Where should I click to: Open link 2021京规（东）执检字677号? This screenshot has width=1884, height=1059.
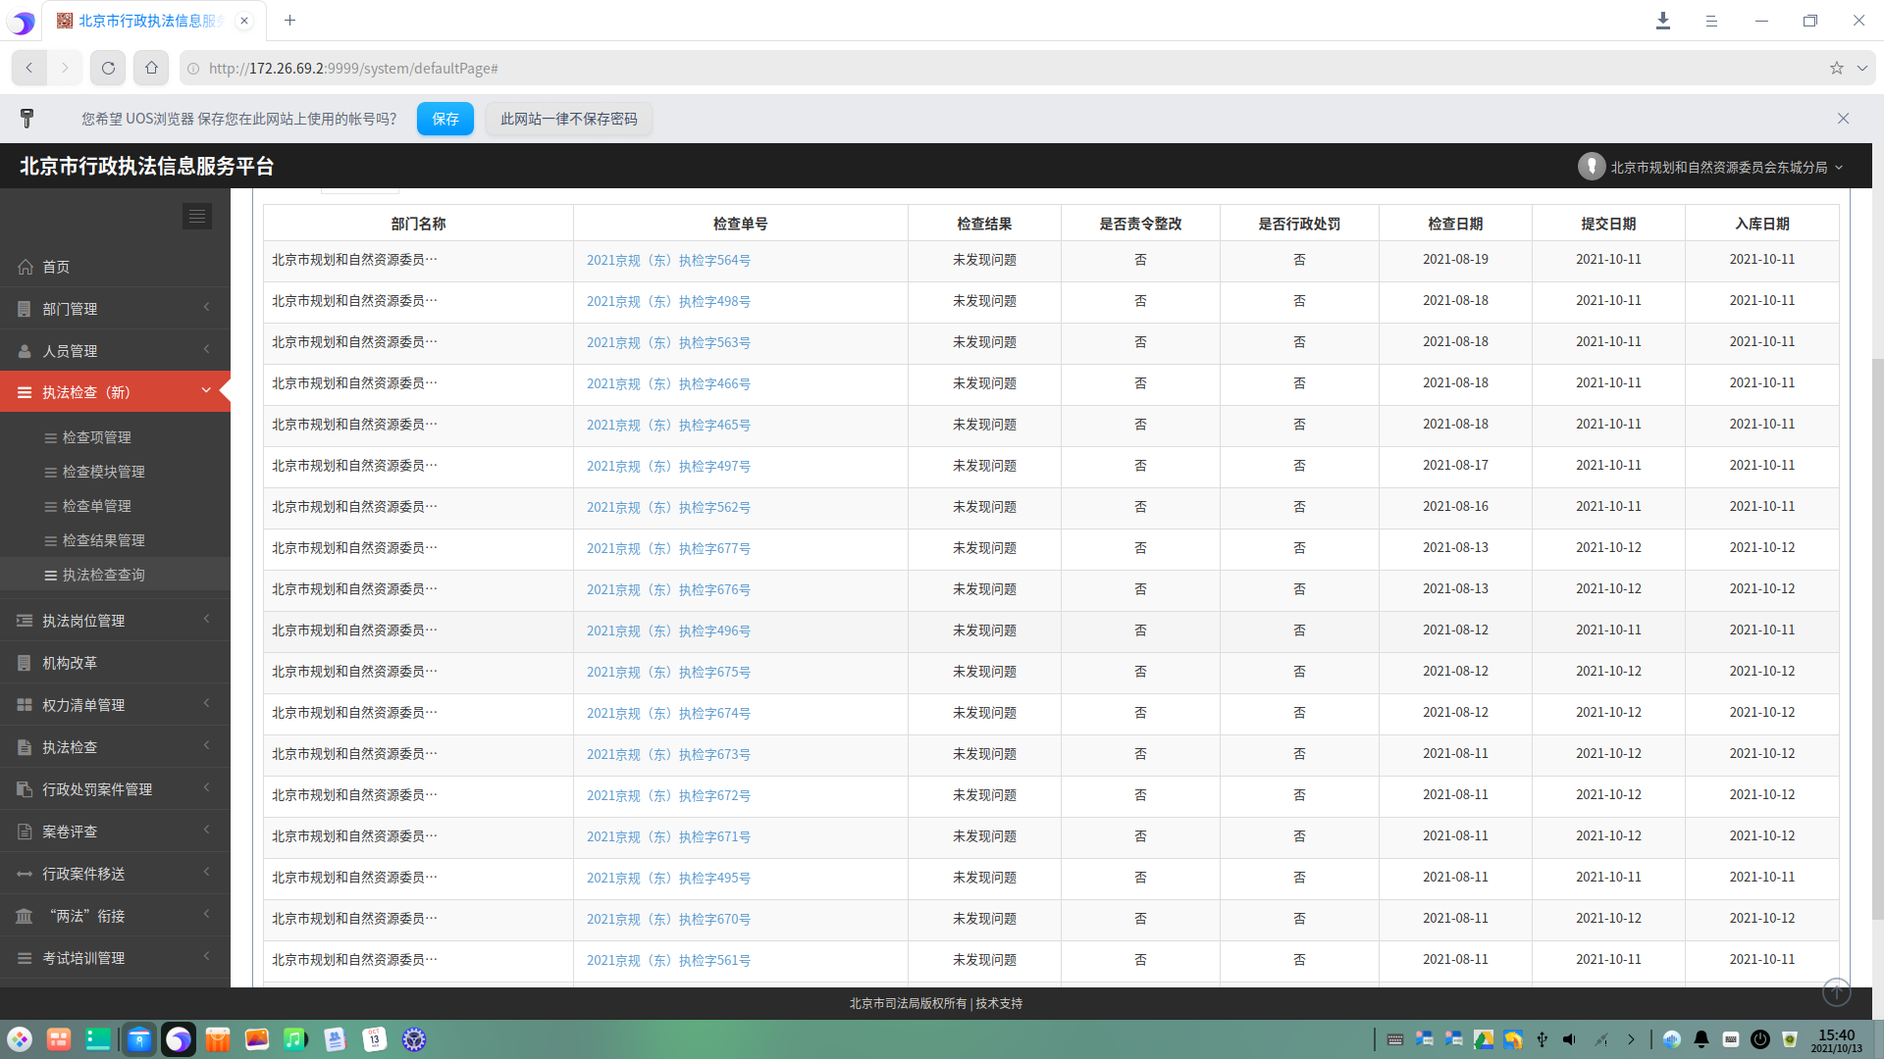668,548
